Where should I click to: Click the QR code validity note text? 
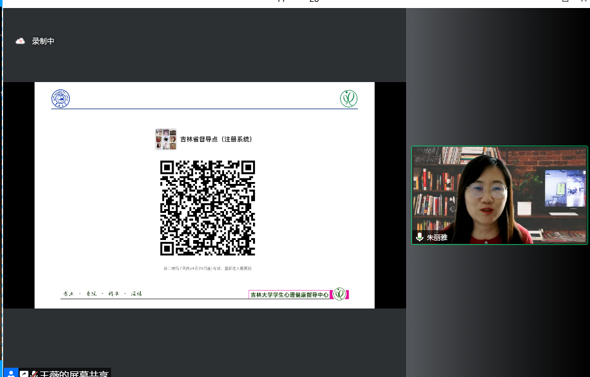(207, 268)
